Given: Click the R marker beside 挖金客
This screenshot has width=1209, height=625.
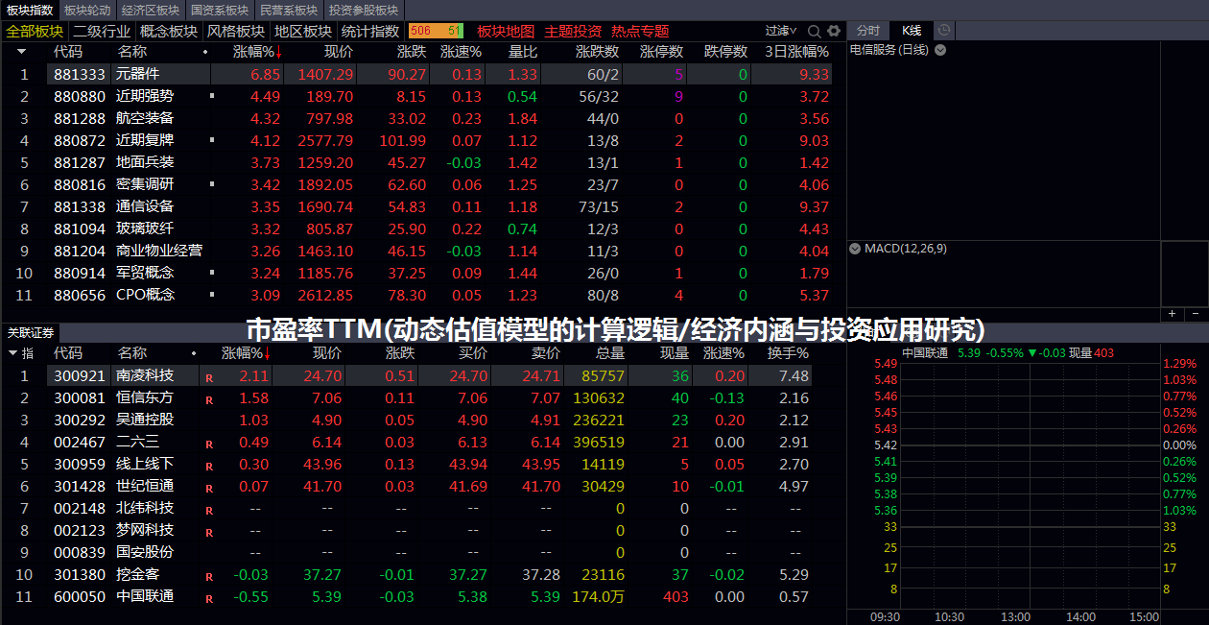Looking at the screenshot, I should coord(209,576).
